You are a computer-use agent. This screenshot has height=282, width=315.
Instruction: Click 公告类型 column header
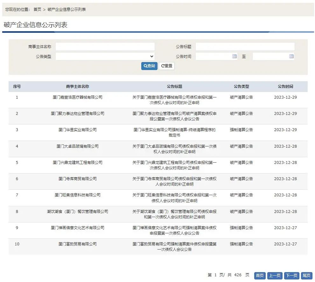[x=241, y=87]
